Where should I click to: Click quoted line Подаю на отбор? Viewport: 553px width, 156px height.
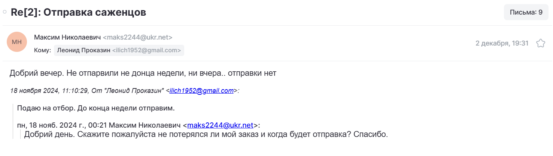(x=96, y=109)
